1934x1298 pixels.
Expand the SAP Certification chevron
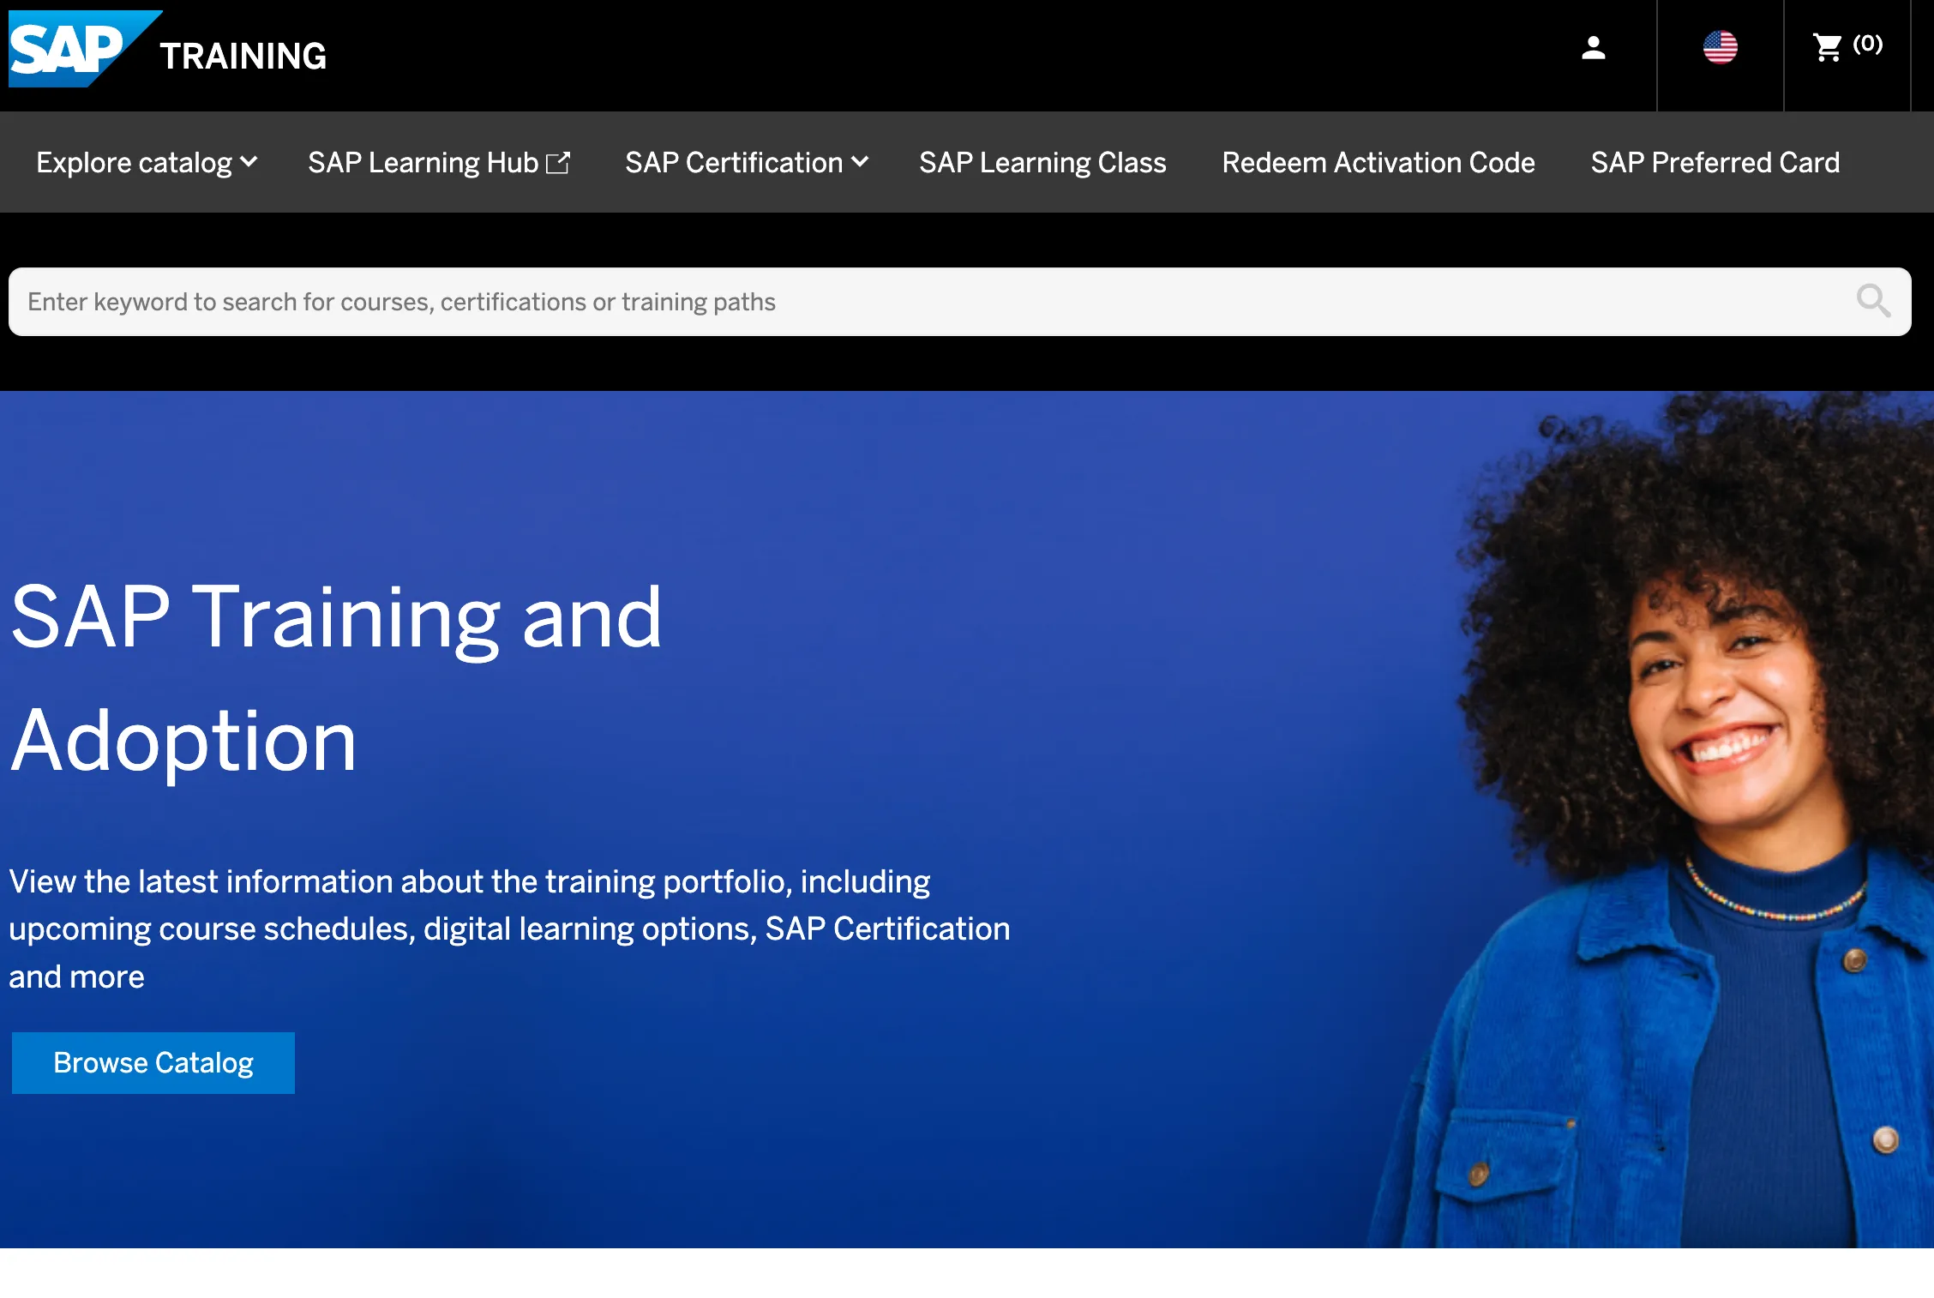point(861,162)
